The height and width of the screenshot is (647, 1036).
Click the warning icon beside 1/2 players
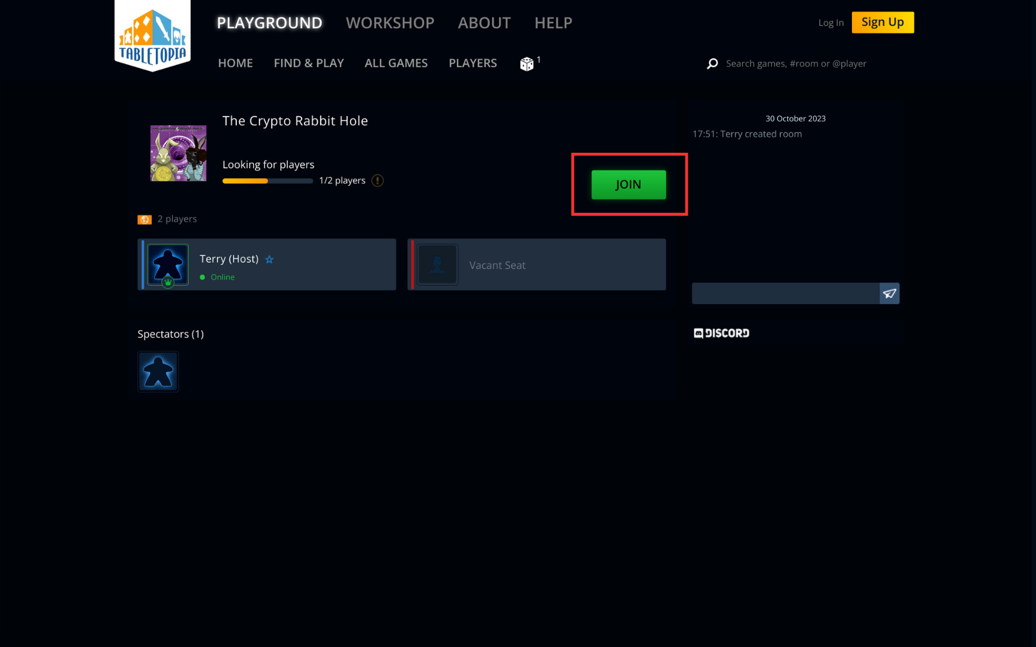click(378, 180)
